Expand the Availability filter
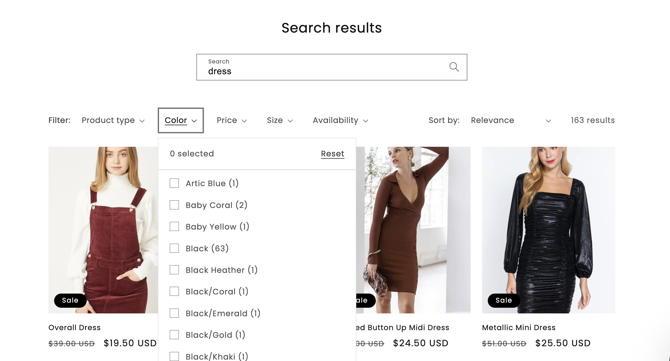Screen dimensions: 670x361 340,120
